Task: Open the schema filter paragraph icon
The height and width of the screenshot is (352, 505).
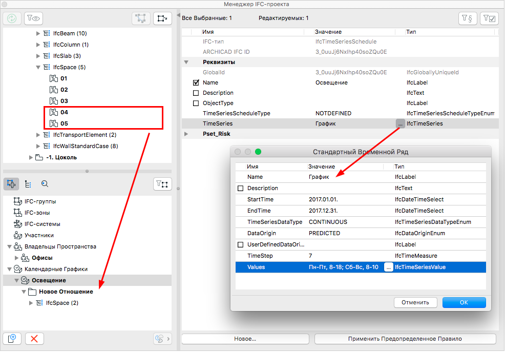Action: click(467, 18)
